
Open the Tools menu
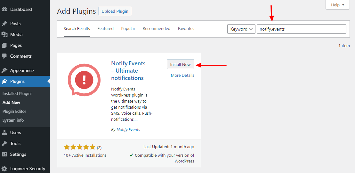tap(25, 143)
